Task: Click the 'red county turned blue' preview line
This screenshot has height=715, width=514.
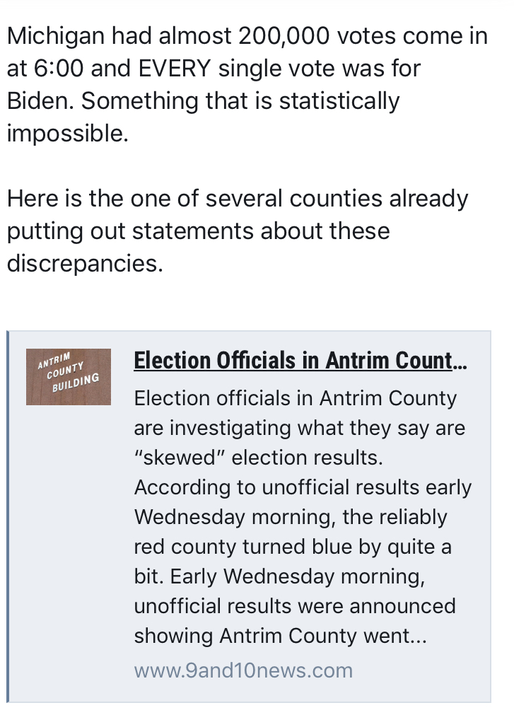Action: [293, 547]
